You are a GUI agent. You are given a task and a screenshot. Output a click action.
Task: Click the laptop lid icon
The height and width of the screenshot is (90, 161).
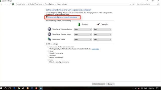(49, 39)
